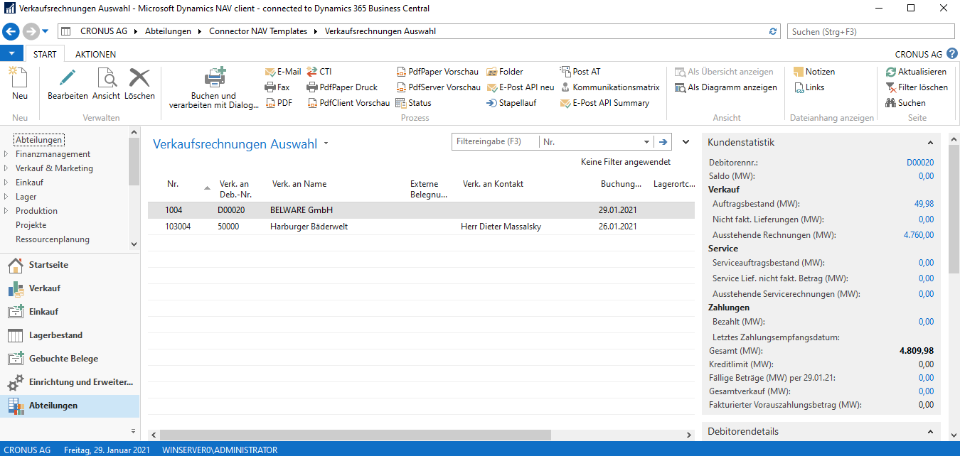Open Bearbeiten pencil tool
Image resolution: width=960 pixels, height=456 pixels.
pos(68,84)
